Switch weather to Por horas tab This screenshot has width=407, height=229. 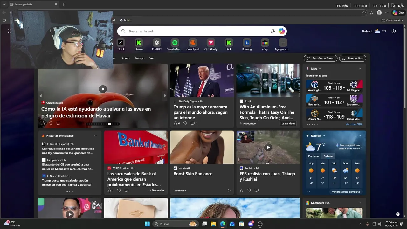coord(314,156)
